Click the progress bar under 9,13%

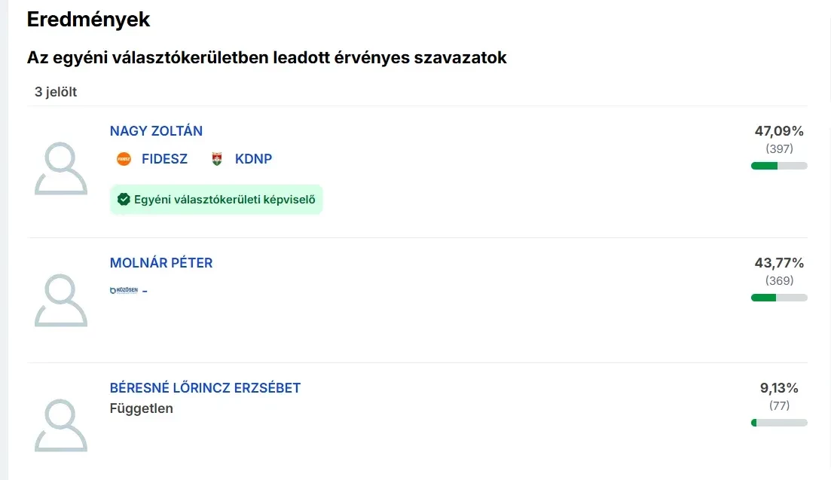click(779, 423)
